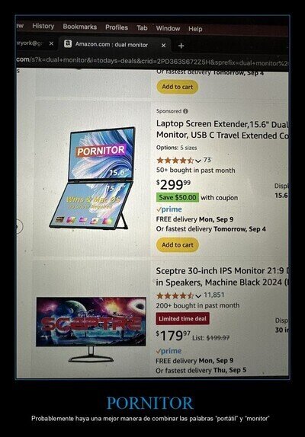
Task: Add the Laptop Screen Extender to cart
Action: coord(178,245)
